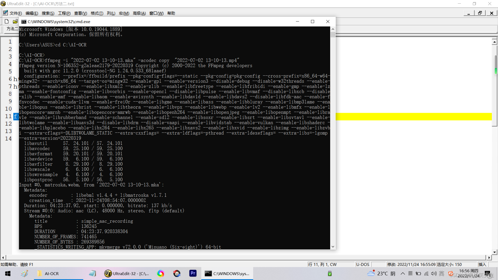Switch to the AI-OCR folder window
Image resolution: width=498 pixels, height=280 pixels.
pos(59,274)
